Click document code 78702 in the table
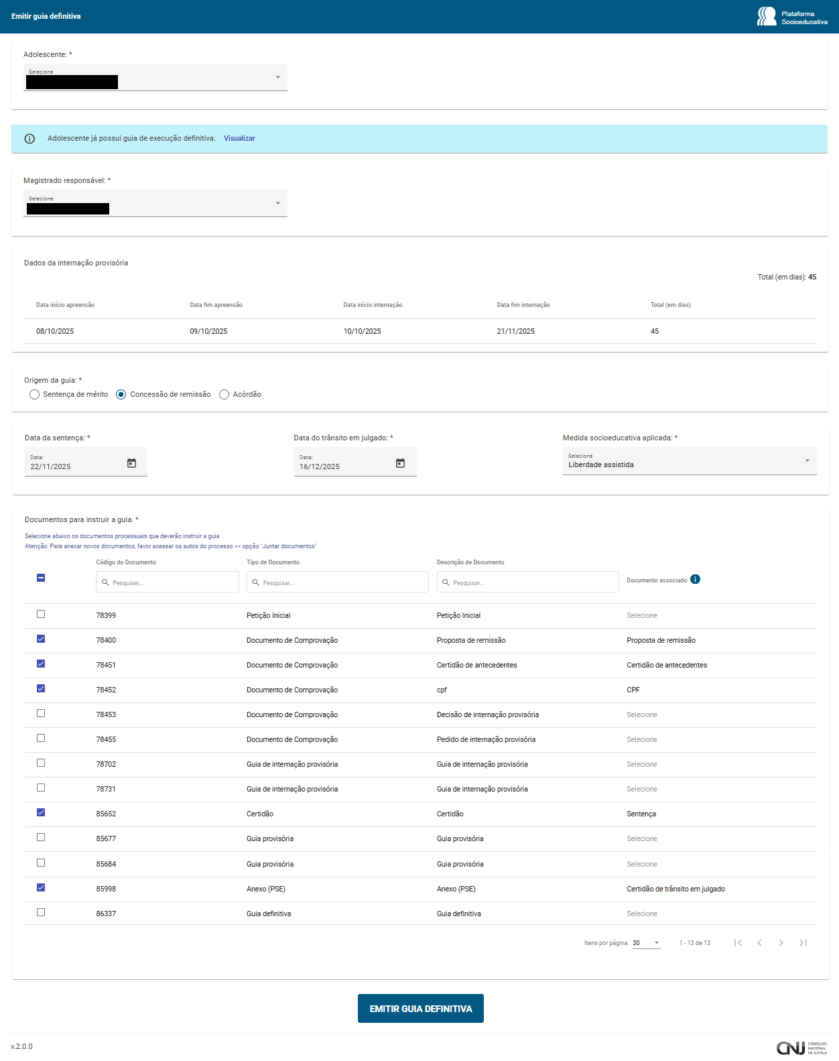Screen dimensions: 839x1061 click(106, 765)
